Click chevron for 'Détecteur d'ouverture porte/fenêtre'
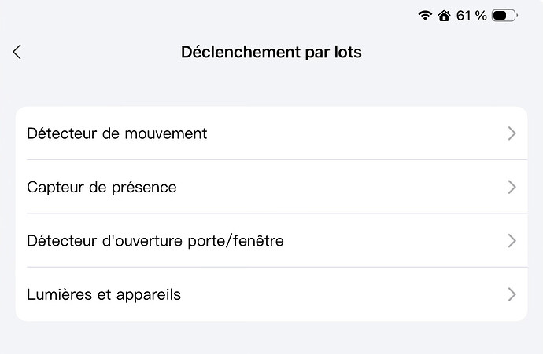This screenshot has width=543, height=354. pyautogui.click(x=512, y=240)
